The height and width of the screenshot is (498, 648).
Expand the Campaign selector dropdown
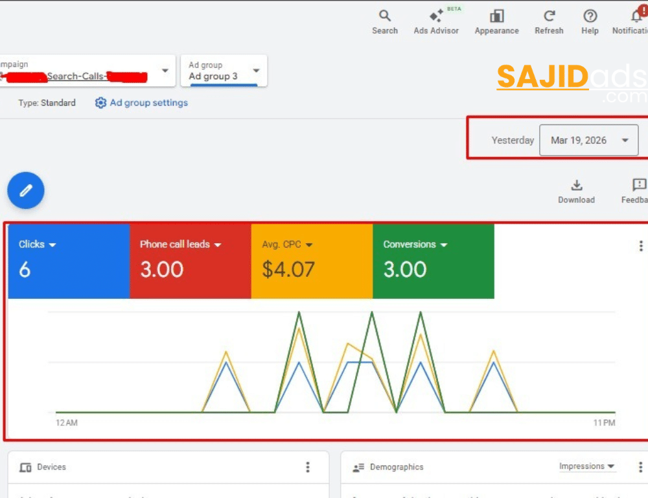pyautogui.click(x=165, y=71)
